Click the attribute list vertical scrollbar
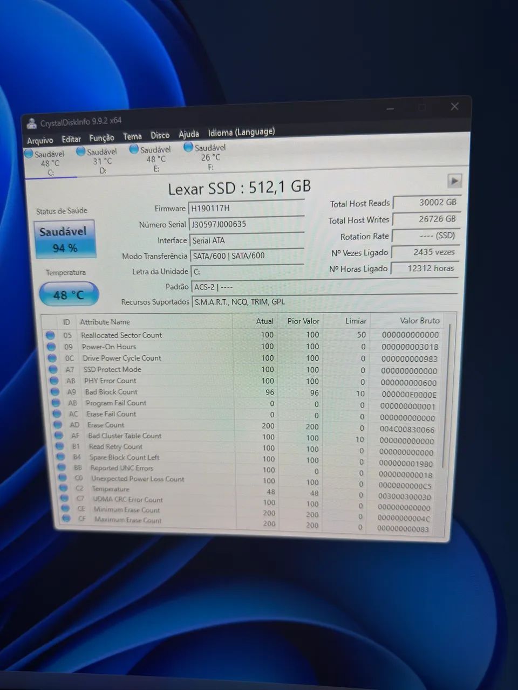This screenshot has height=690, width=518. [446, 396]
